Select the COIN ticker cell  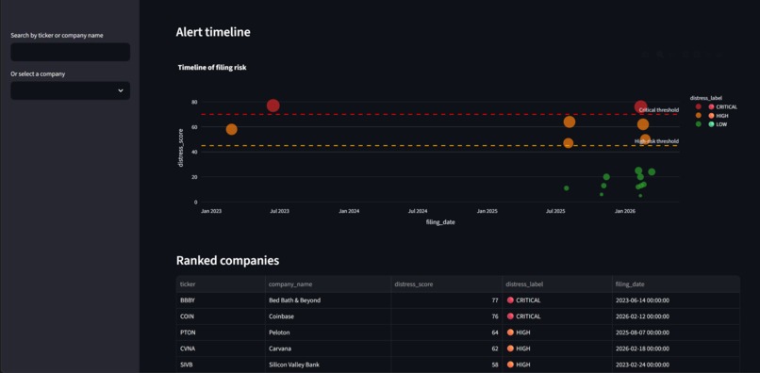221,316
